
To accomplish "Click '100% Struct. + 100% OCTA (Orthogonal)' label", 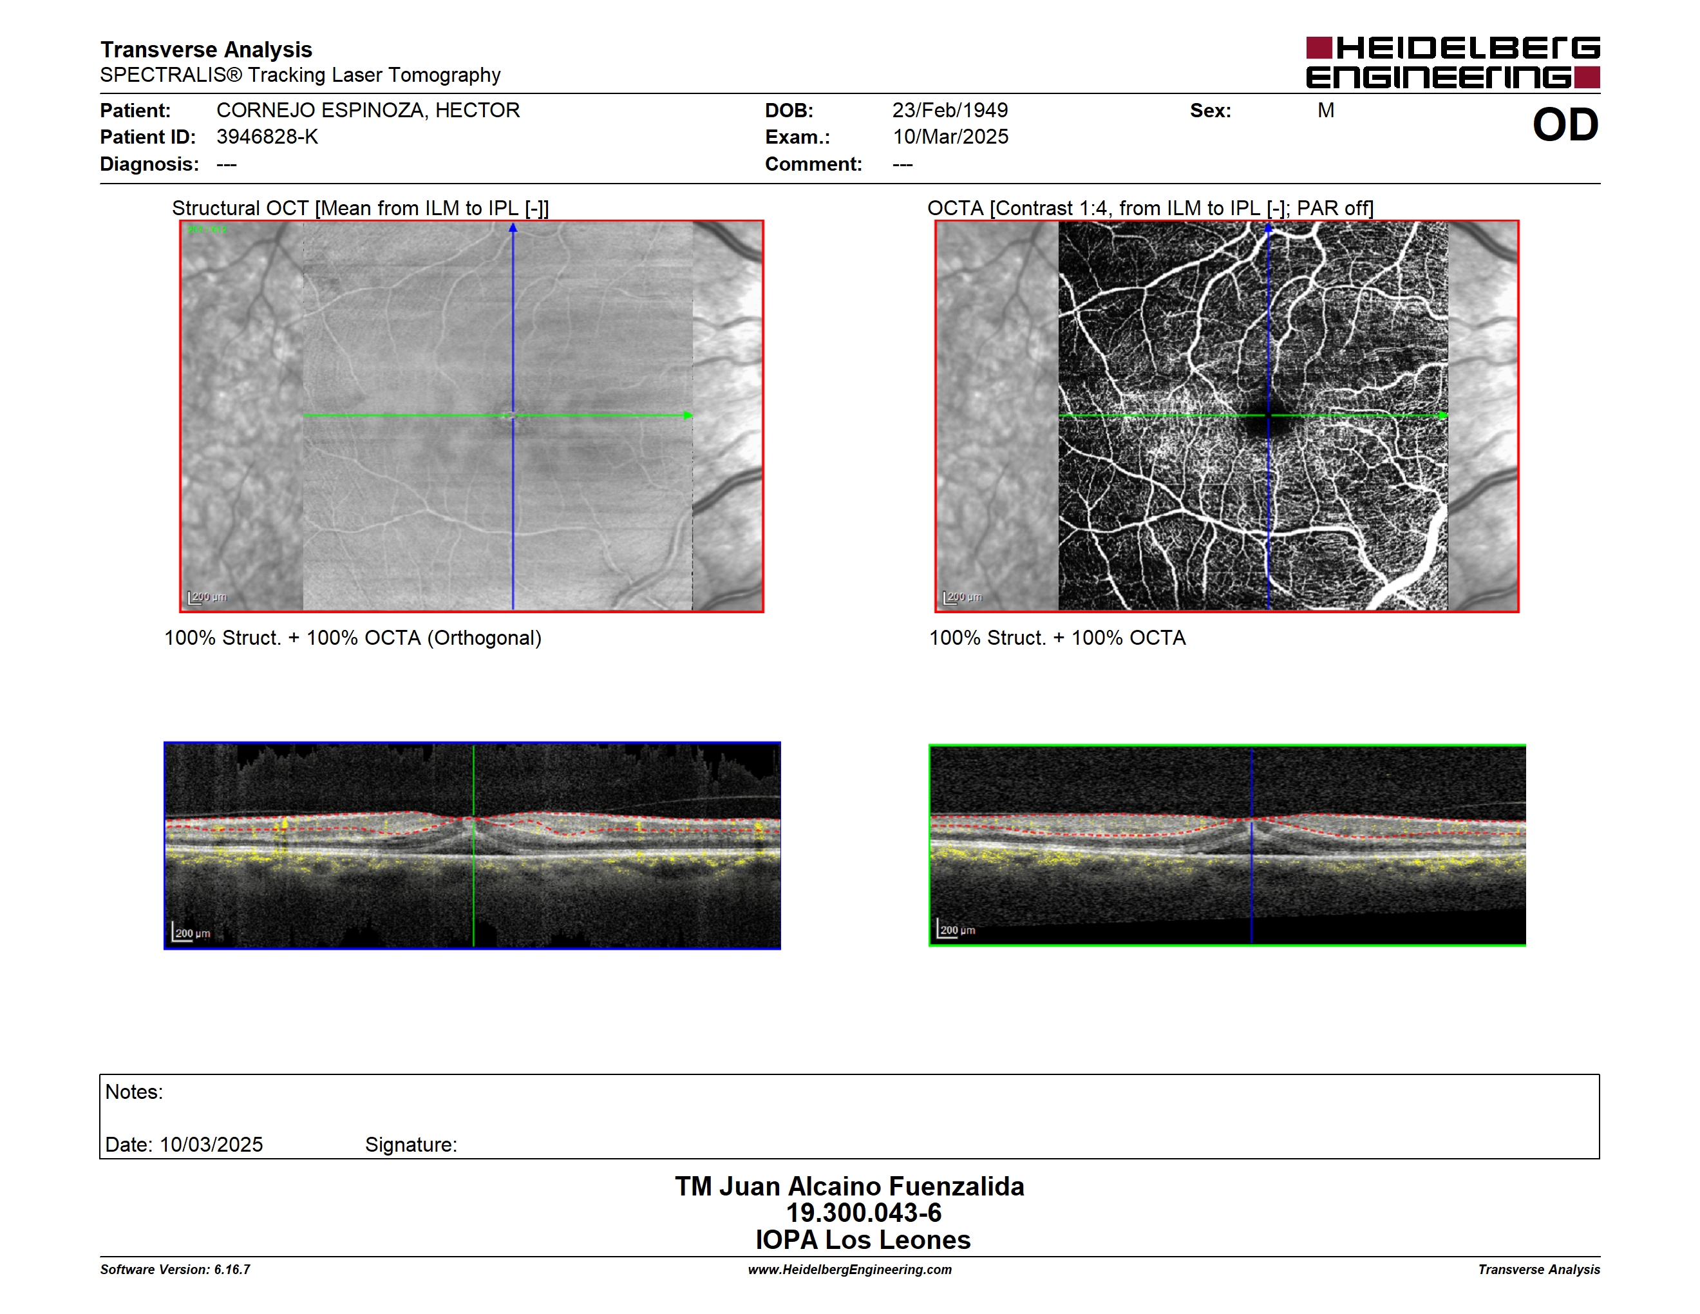I will point(353,638).
